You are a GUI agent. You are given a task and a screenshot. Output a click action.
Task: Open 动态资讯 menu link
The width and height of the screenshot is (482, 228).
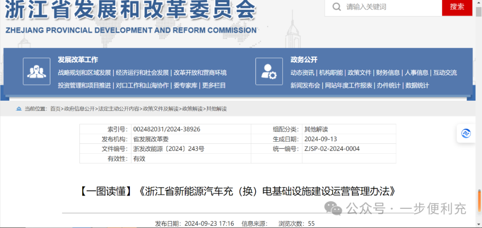tap(302, 73)
